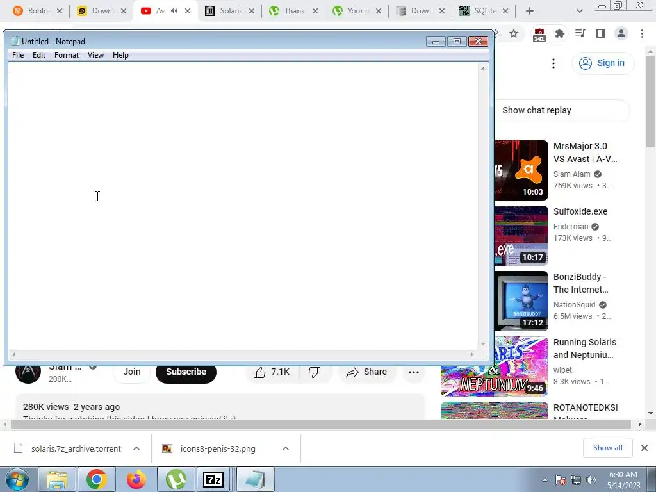656x492 pixels.
Task: Open the Chrome profile avatar
Action: 621,33
